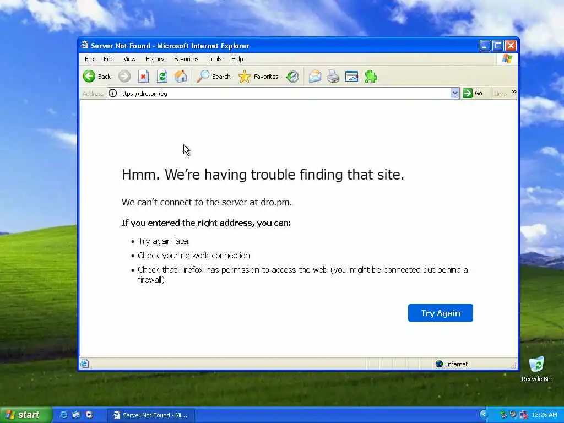Image resolution: width=564 pixels, height=423 pixels.
Task: Click the page icon in the title bar
Action: click(x=84, y=45)
